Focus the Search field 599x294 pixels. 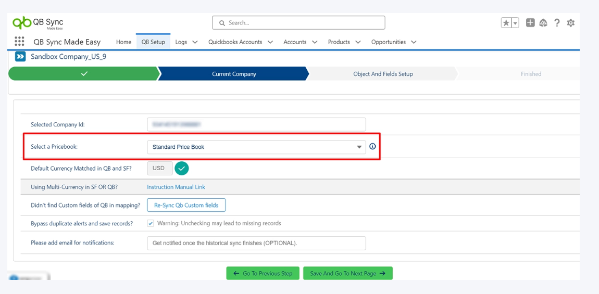click(x=299, y=23)
